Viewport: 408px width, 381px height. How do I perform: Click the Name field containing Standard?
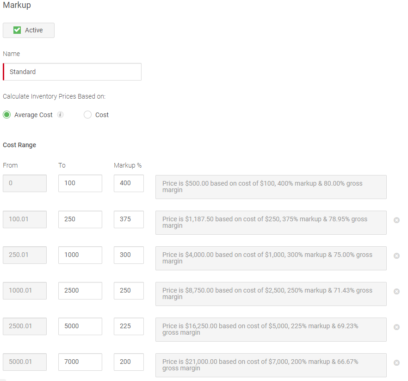coord(72,72)
